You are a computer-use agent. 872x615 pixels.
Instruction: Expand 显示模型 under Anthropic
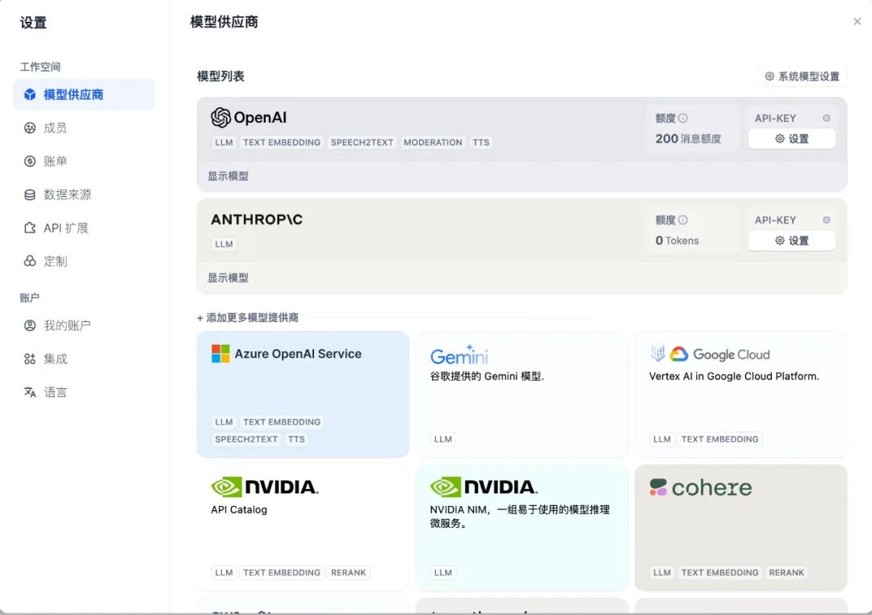click(x=228, y=278)
